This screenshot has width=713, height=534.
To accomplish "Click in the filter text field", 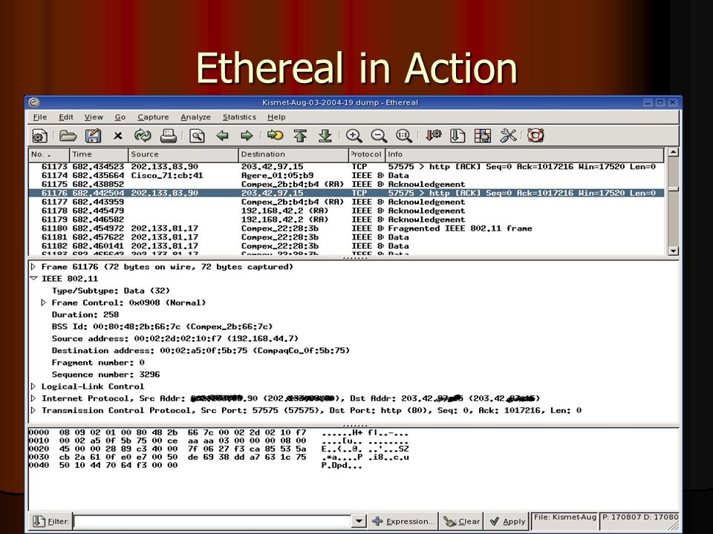I will pos(212,521).
